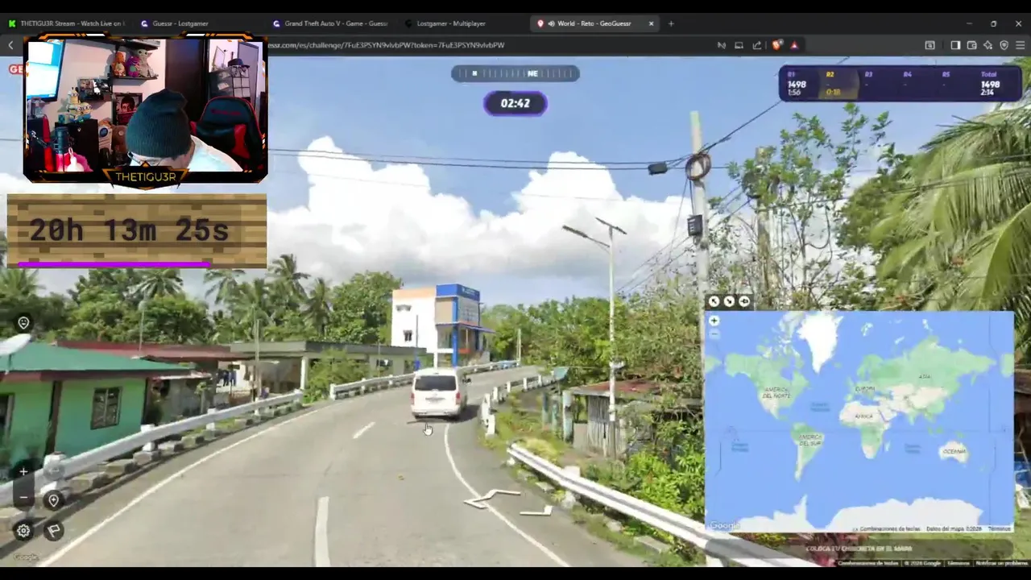The height and width of the screenshot is (580, 1031).
Task: Click the checkpoint pin icon beside zoom controls
Action: [53, 500]
